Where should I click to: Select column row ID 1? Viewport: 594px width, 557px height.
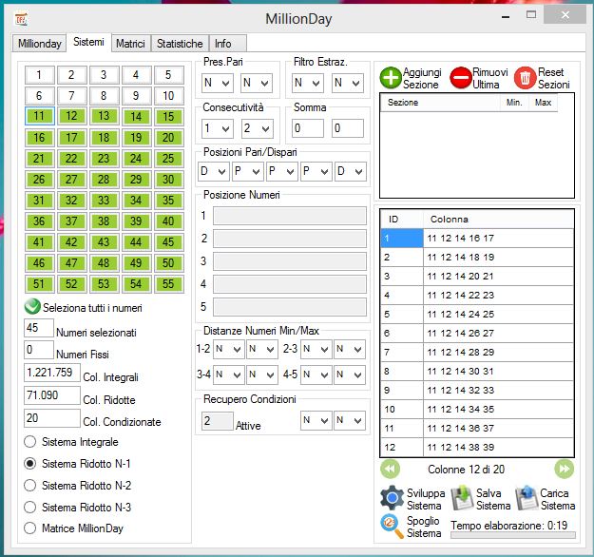click(x=477, y=239)
